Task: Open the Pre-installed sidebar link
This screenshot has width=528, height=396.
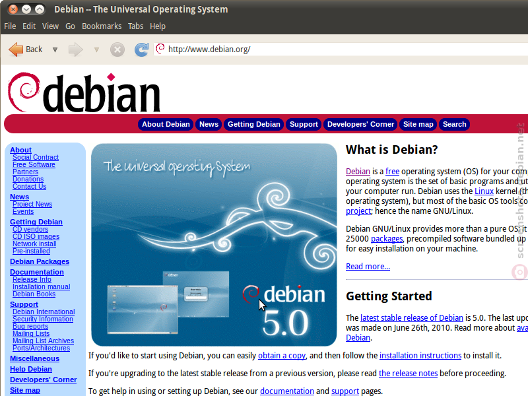Action: tap(31, 251)
